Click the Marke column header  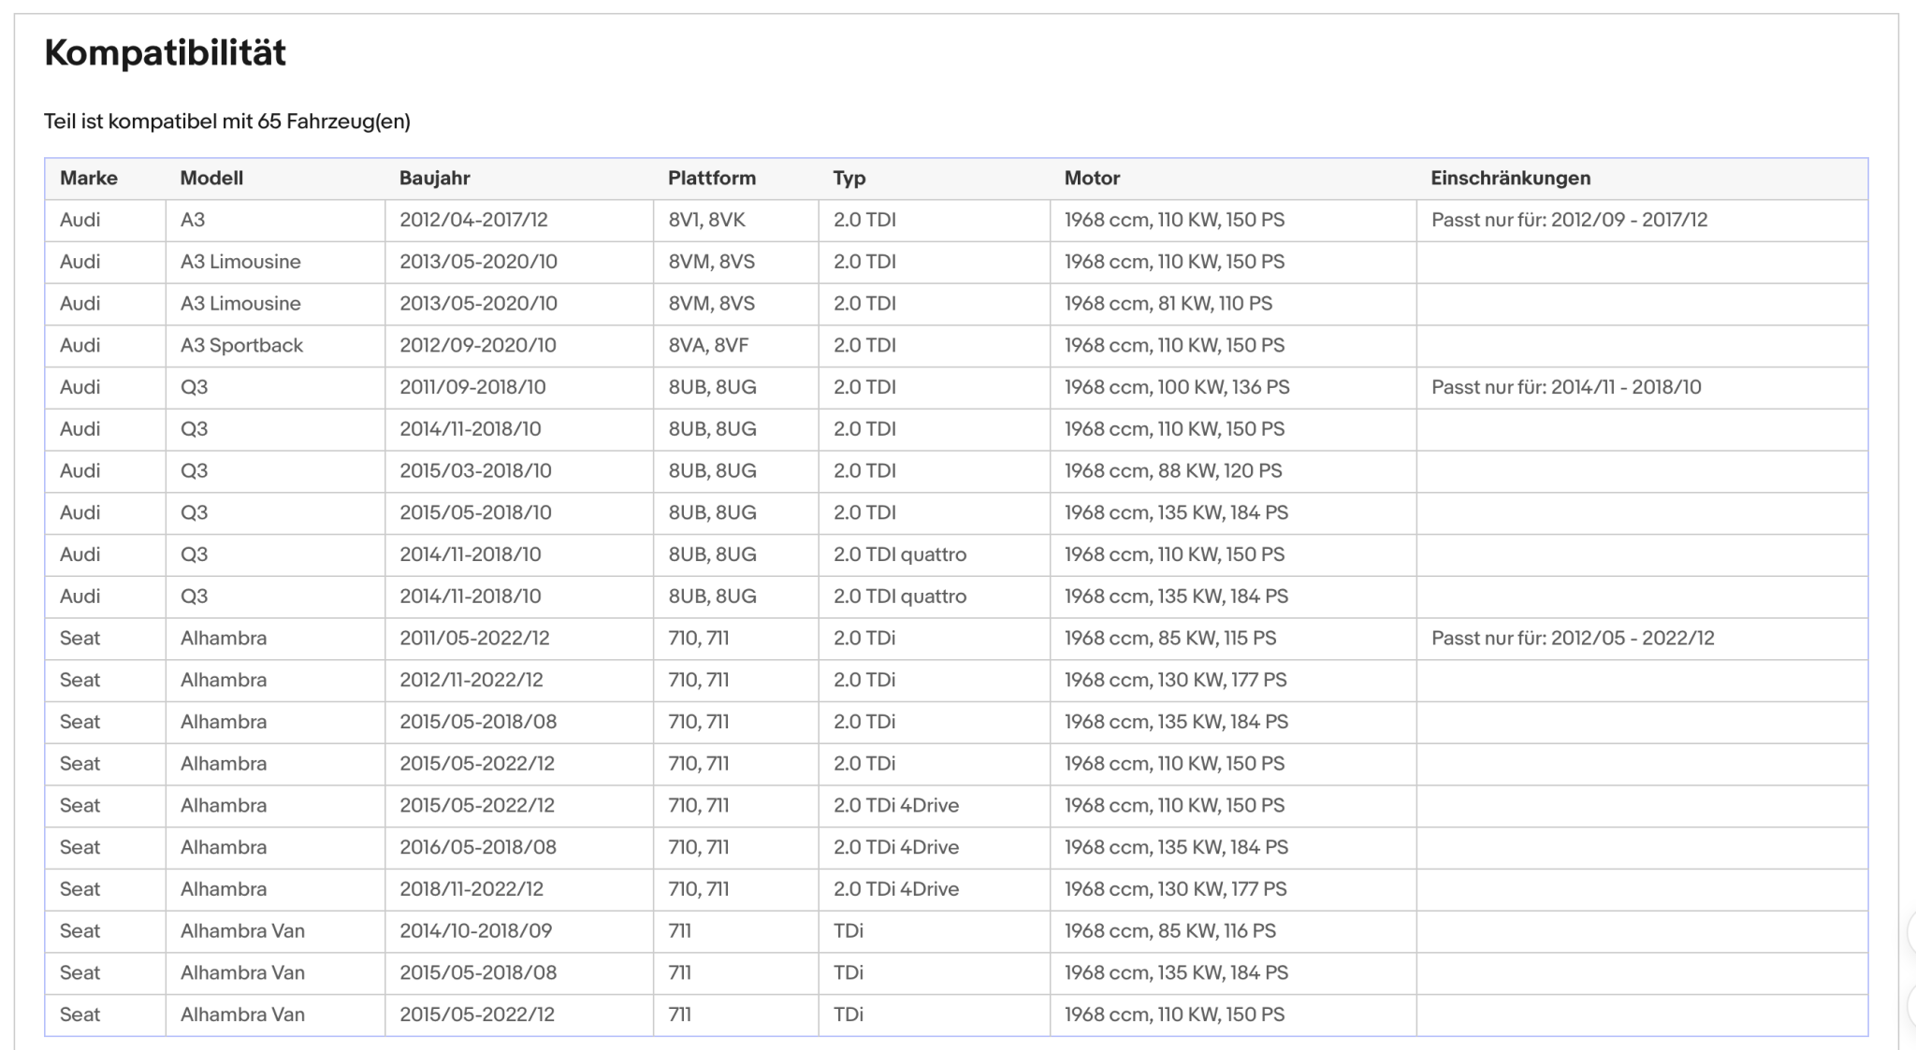89,178
